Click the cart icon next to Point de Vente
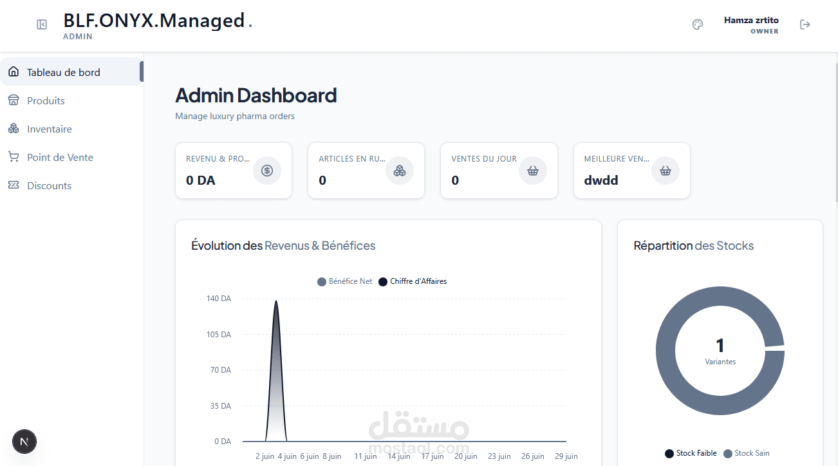Screen dimensions: 838x466 pos(14,157)
